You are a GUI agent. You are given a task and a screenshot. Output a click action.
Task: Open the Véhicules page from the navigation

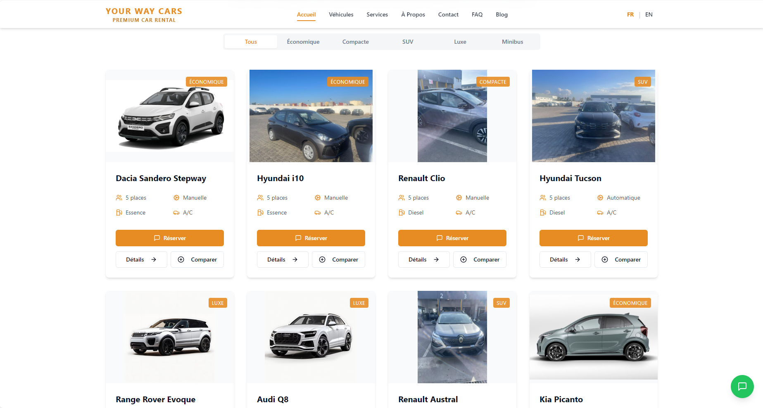[x=341, y=14]
